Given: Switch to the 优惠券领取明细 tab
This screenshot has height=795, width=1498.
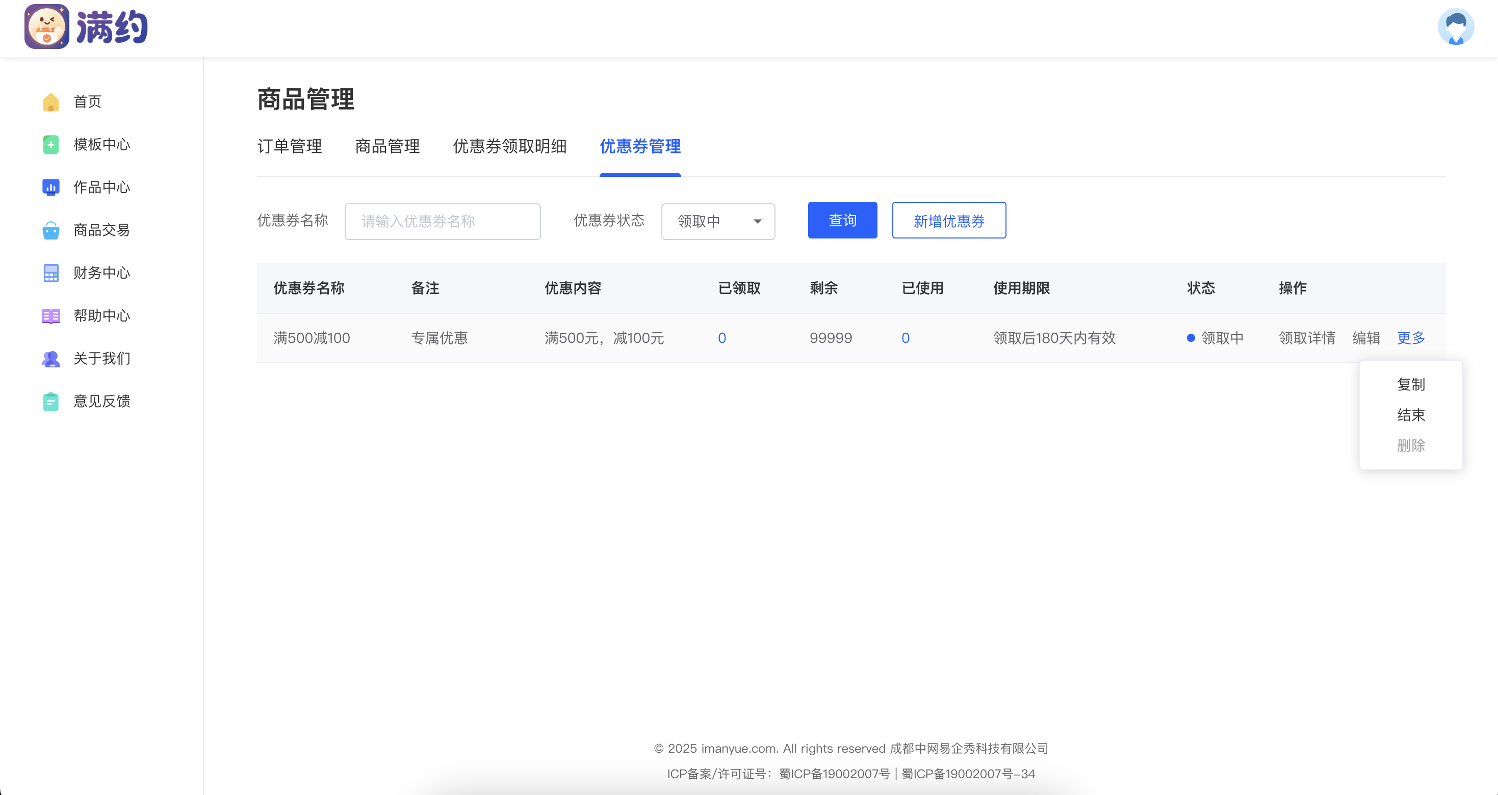Looking at the screenshot, I should [509, 146].
